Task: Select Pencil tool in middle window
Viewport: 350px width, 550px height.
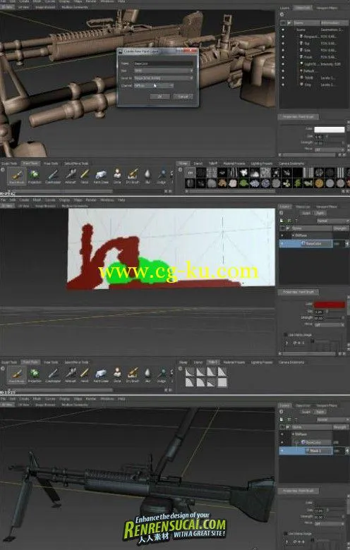Action: [85, 375]
